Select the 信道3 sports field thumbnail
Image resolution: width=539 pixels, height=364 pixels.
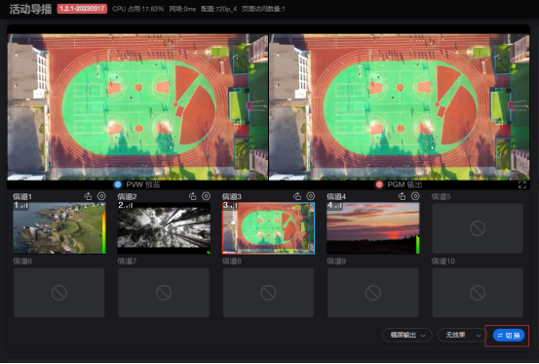[x=268, y=228]
